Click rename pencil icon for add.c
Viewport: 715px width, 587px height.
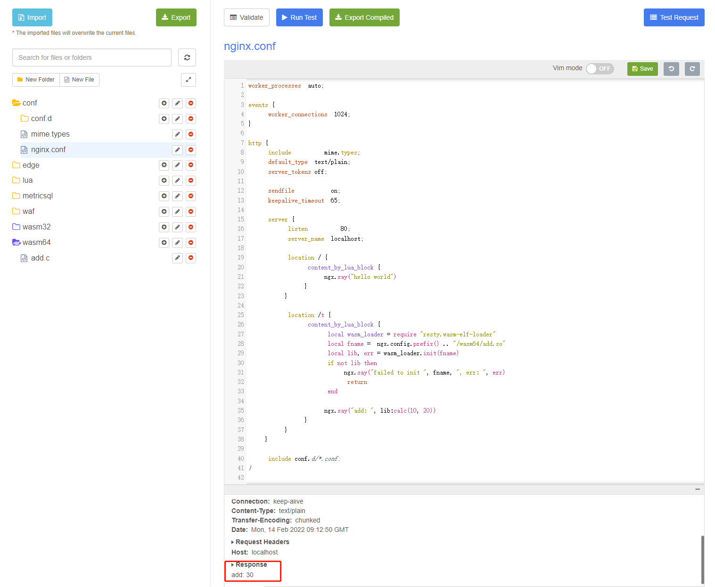[x=177, y=258]
